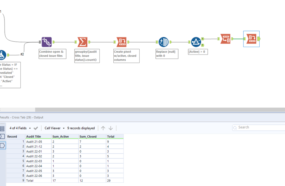Select the Cross Tab tool creating the pivot
The height and width of the screenshot is (186, 285).
(x=121, y=42)
